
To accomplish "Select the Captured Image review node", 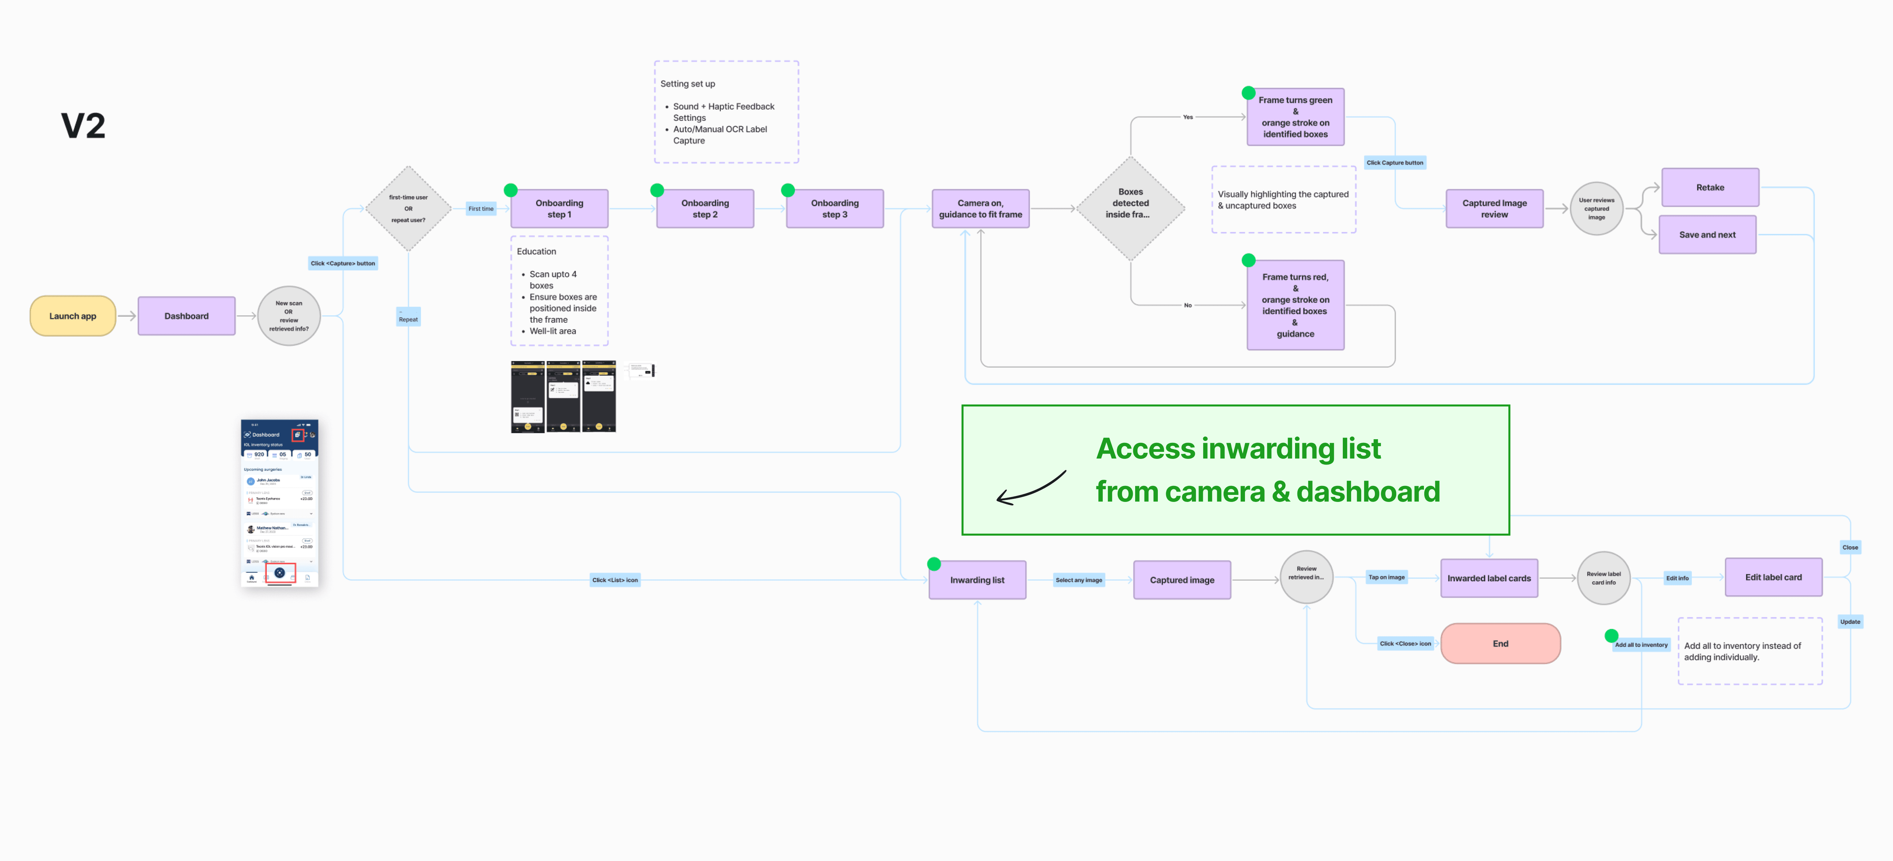I will click(x=1494, y=209).
